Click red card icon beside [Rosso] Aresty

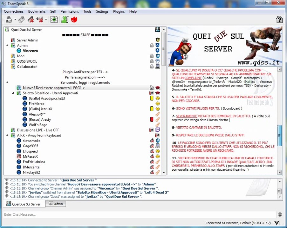point(152,119)
